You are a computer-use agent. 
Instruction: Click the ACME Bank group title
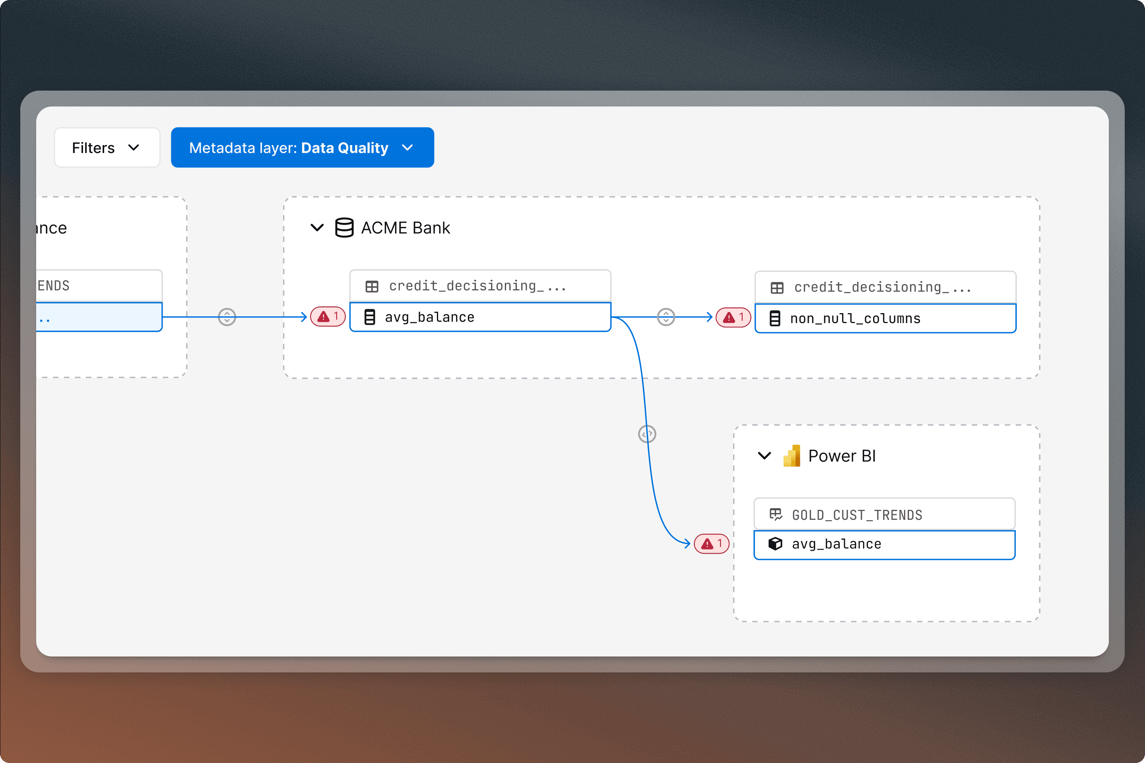(x=406, y=228)
